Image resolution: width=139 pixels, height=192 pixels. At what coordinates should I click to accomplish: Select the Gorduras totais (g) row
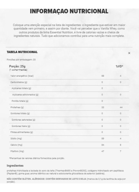69,114
